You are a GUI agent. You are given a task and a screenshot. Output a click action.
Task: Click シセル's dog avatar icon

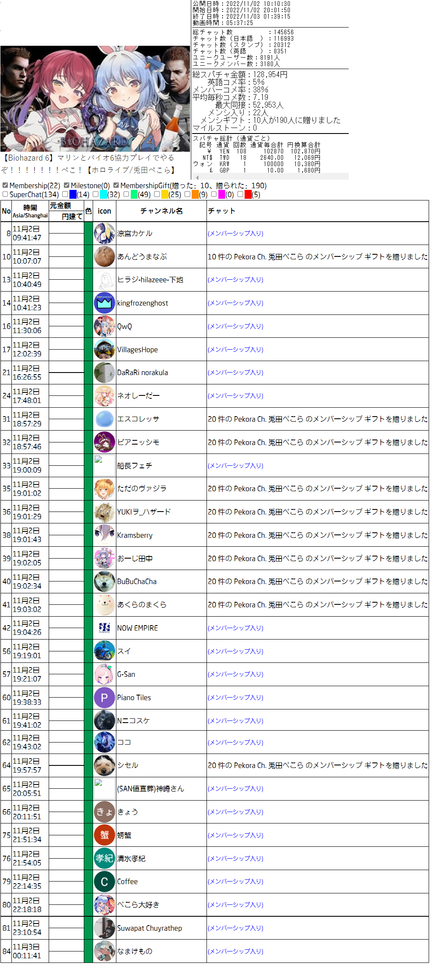tap(105, 765)
